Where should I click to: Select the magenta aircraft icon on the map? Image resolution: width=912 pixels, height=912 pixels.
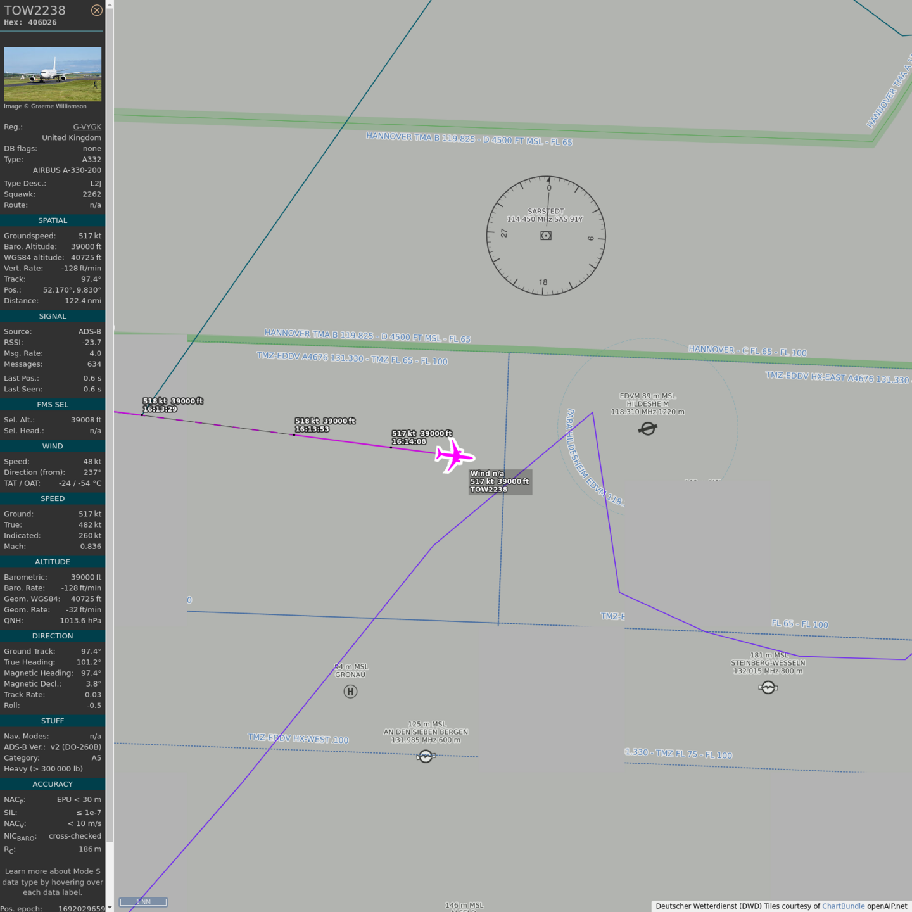pyautogui.click(x=454, y=455)
